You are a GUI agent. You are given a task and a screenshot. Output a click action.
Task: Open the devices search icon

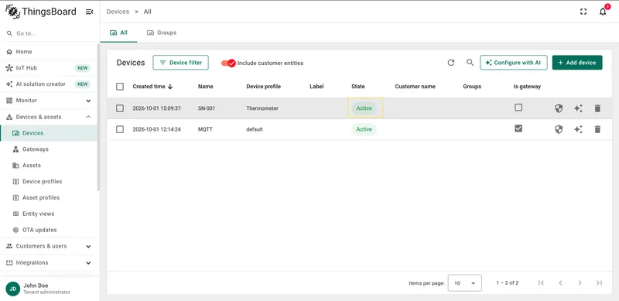[x=470, y=63]
